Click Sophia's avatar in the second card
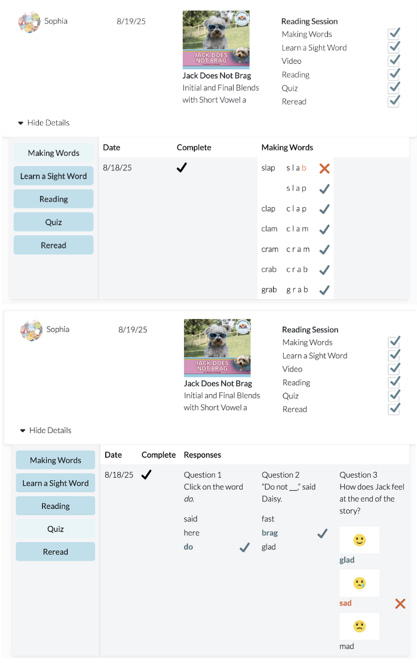The height and width of the screenshot is (663, 417). [x=31, y=330]
